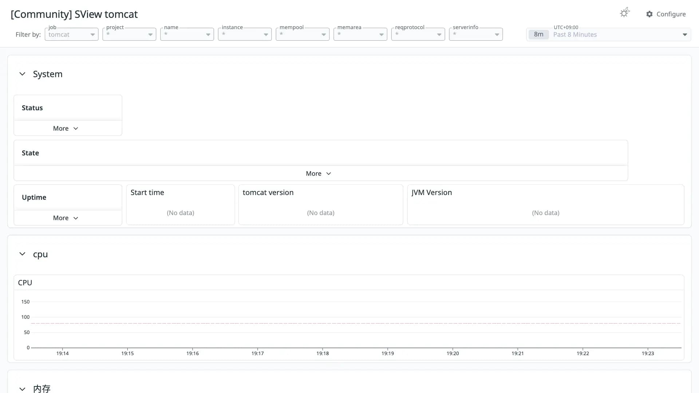Viewport: 699px width, 393px height.
Task: Click the 8m time badge
Action: [538, 35]
